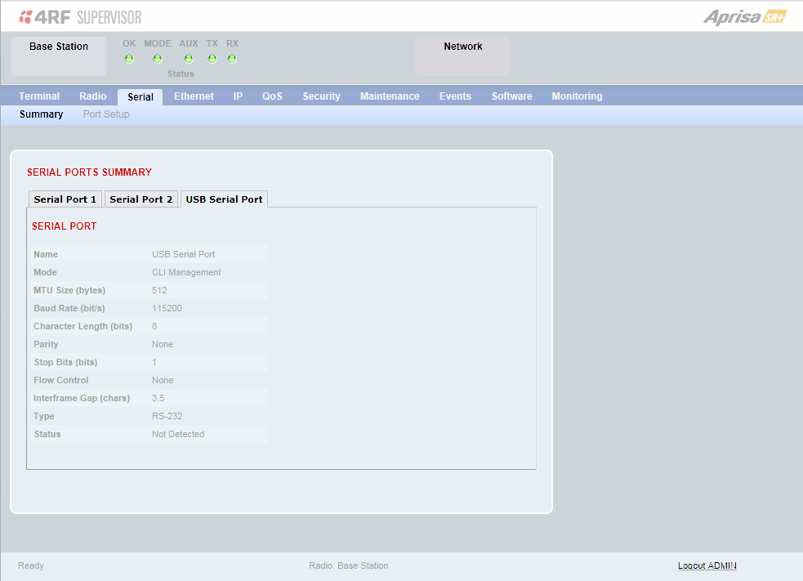Click the RX status LED indicator
This screenshot has height=581, width=803.
click(232, 59)
